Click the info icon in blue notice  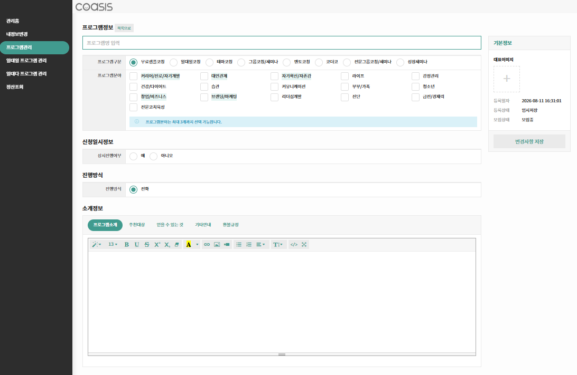137,122
